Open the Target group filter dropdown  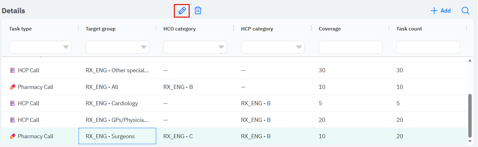143,47
